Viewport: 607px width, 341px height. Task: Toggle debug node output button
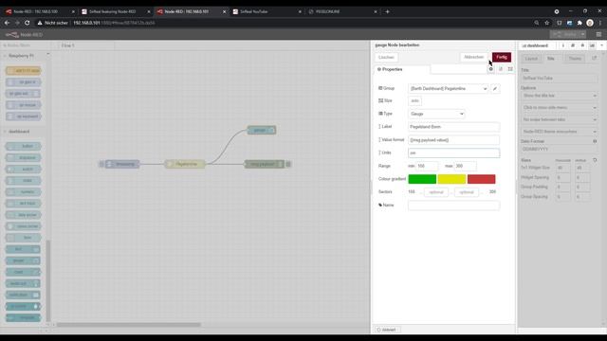coord(288,164)
